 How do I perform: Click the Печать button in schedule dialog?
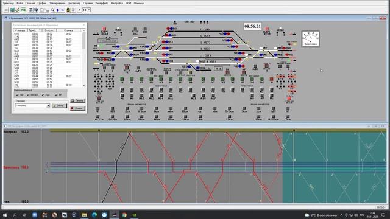click(77, 100)
